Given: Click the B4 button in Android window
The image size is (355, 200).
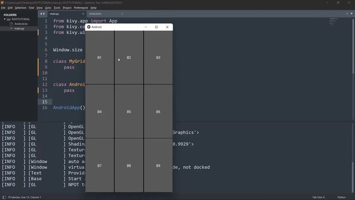Looking at the screenshot, I should point(100,112).
